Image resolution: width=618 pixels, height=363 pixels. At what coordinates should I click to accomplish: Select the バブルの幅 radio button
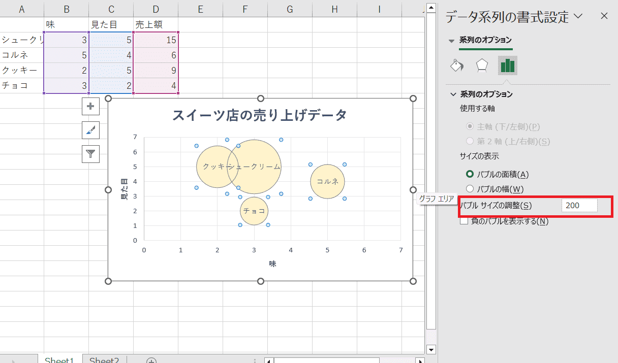click(x=470, y=189)
